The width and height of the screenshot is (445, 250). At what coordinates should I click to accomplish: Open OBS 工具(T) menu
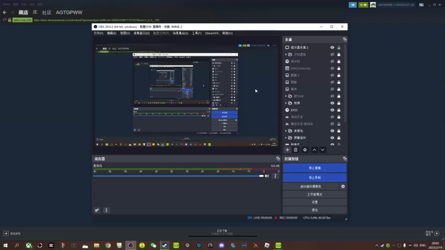[x=197, y=33]
